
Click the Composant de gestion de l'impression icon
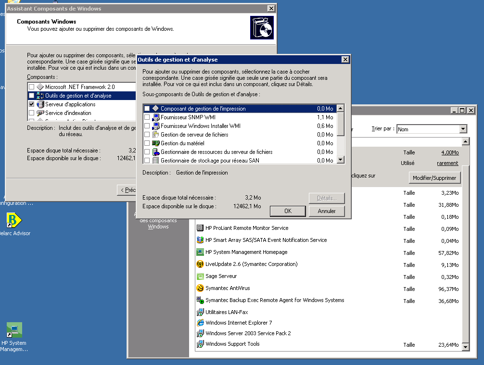[155, 108]
